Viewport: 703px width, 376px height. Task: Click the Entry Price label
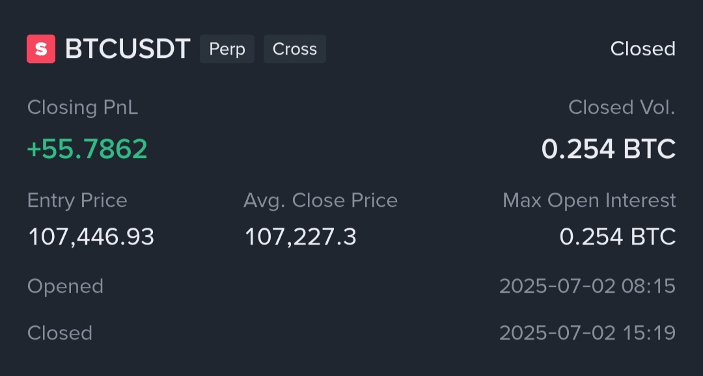point(77,200)
